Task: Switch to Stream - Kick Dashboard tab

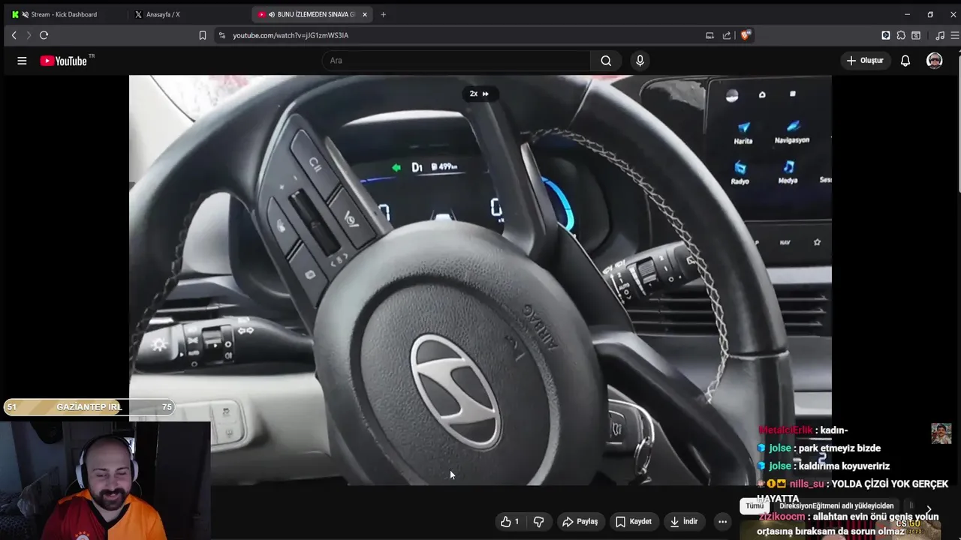Action: pyautogui.click(x=64, y=14)
